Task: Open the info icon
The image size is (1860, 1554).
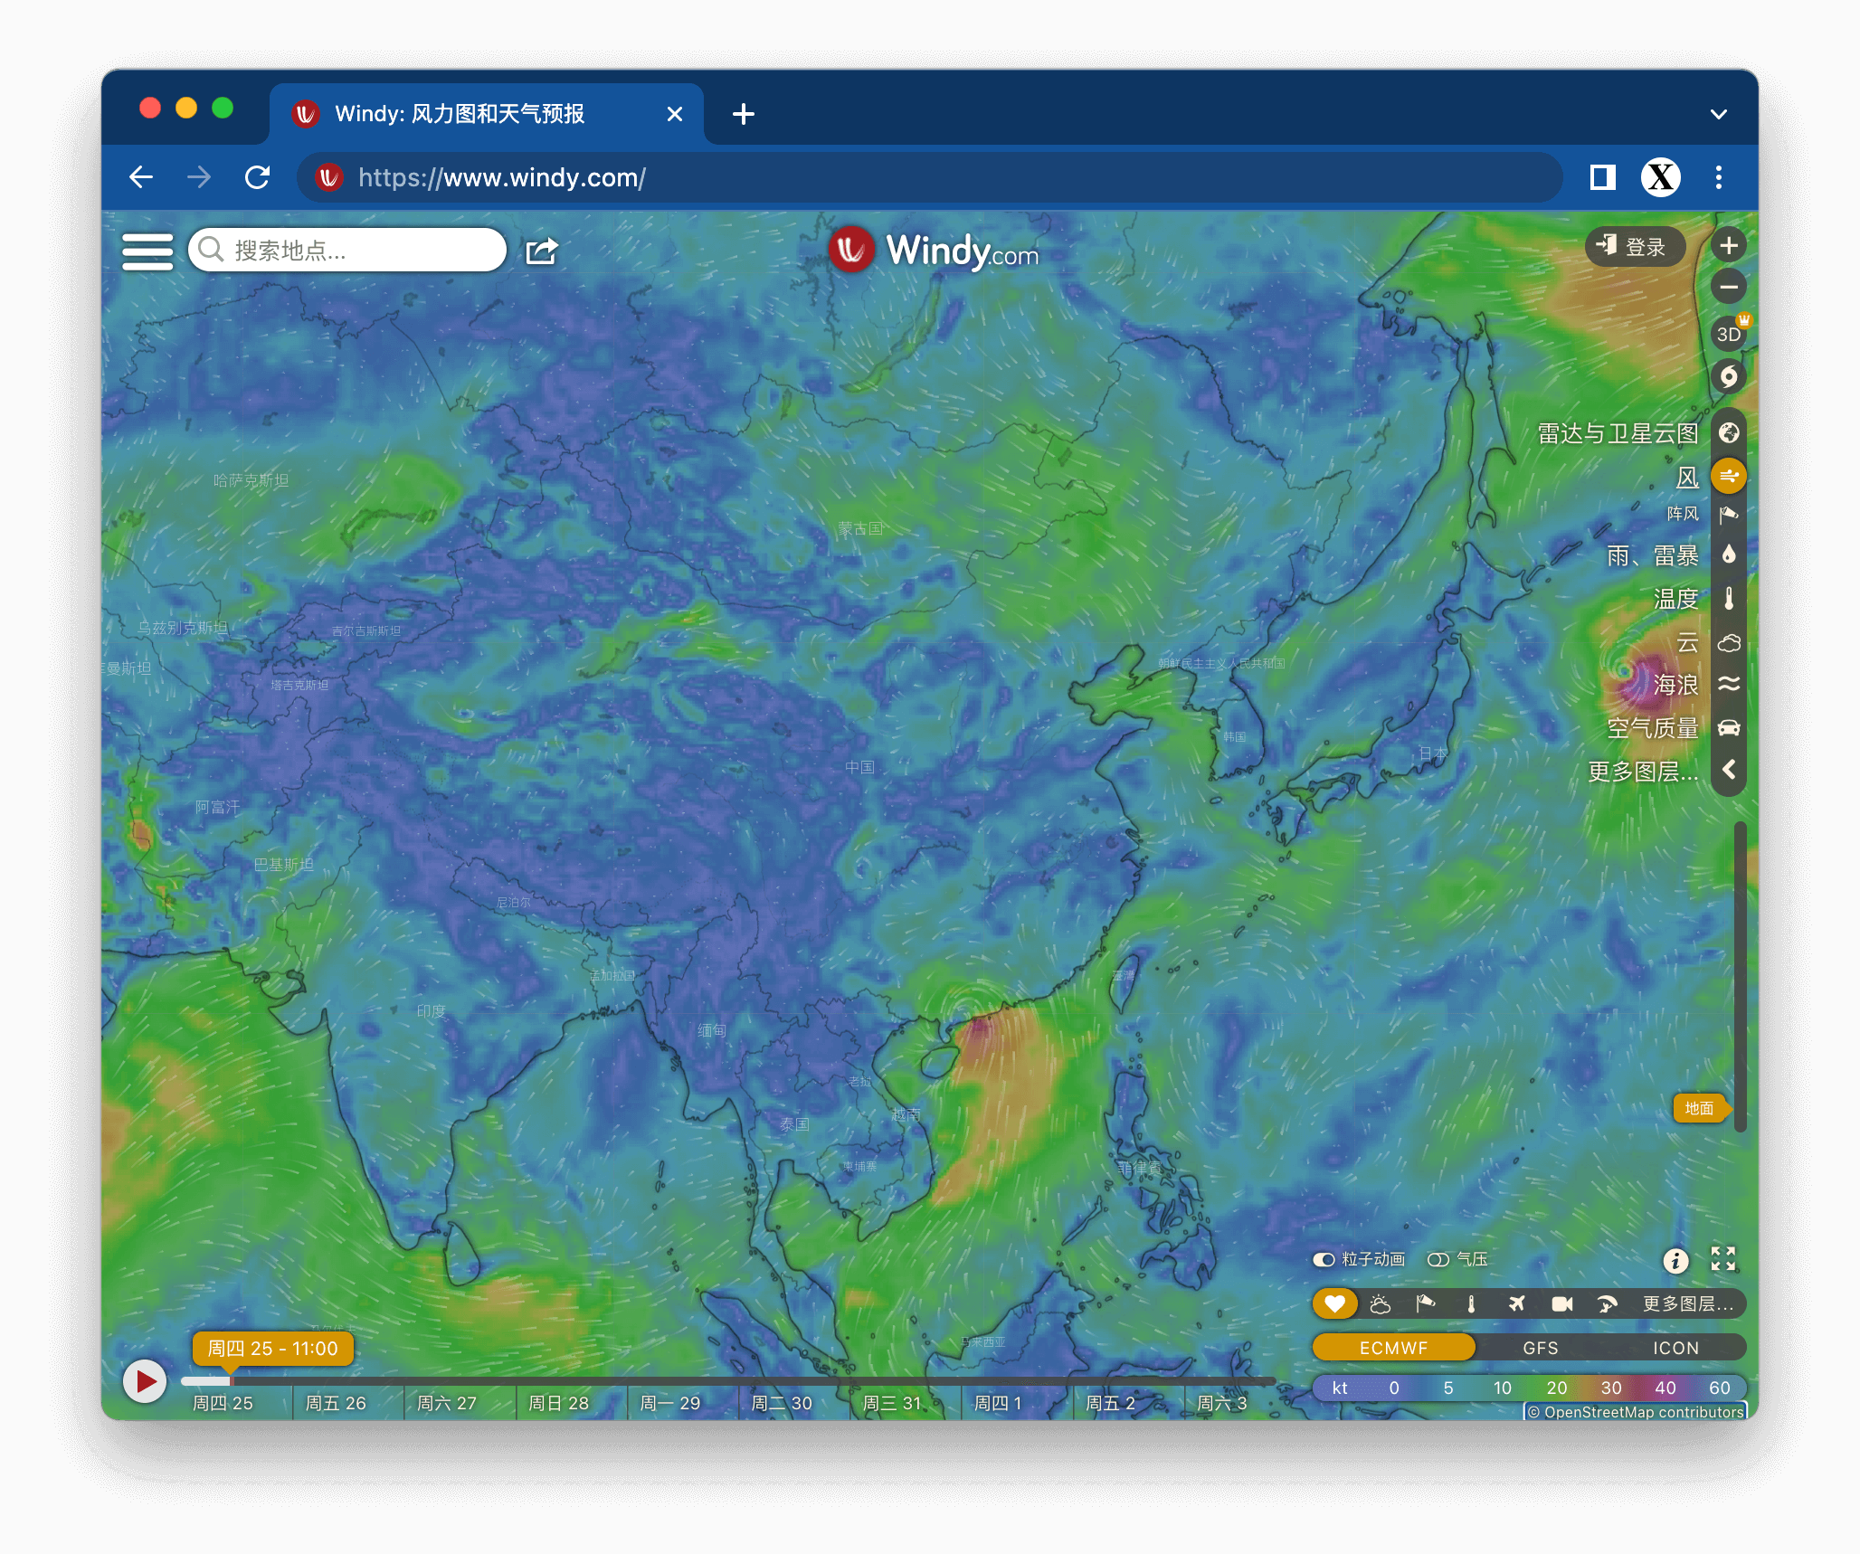Action: (x=1675, y=1260)
